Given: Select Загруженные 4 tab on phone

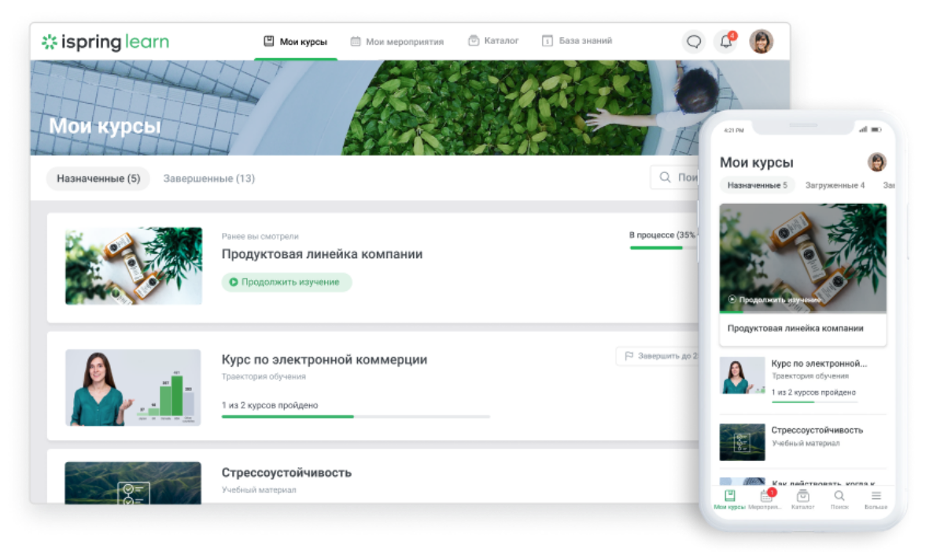Looking at the screenshot, I should (x=835, y=186).
